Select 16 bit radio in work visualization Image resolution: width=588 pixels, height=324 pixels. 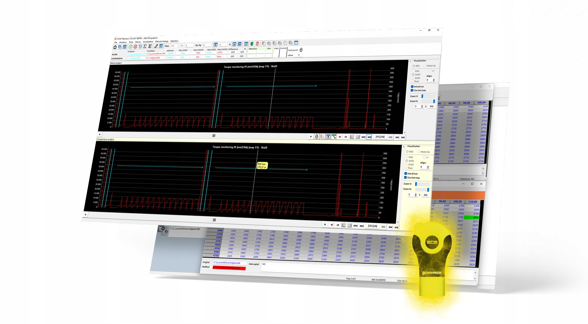point(413,75)
